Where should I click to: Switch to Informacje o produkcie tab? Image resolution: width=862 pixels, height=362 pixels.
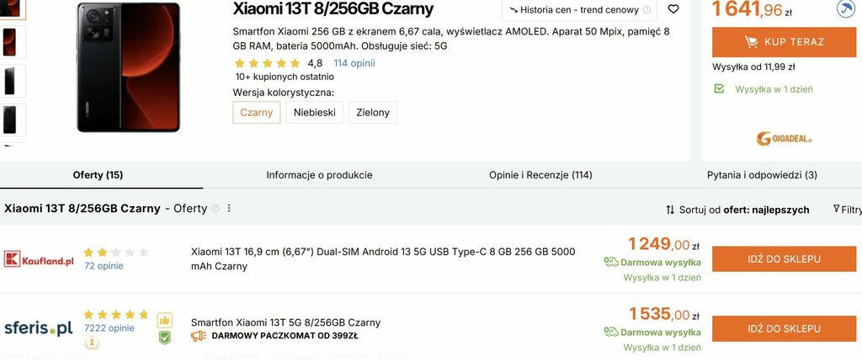coord(319,175)
